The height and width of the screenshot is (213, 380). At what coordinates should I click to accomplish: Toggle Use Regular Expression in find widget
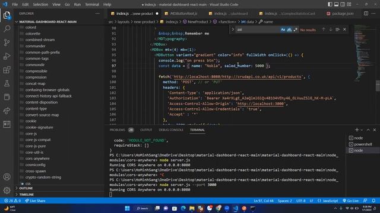296,30
